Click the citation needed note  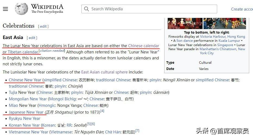click(x=52, y=51)
